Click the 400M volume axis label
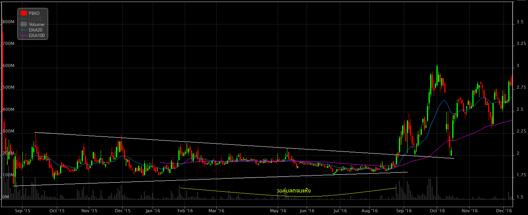 tap(8, 109)
